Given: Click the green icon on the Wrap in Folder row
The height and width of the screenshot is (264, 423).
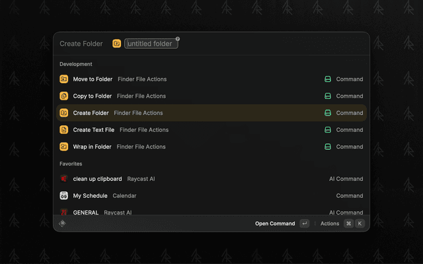Looking at the screenshot, I should (x=327, y=147).
